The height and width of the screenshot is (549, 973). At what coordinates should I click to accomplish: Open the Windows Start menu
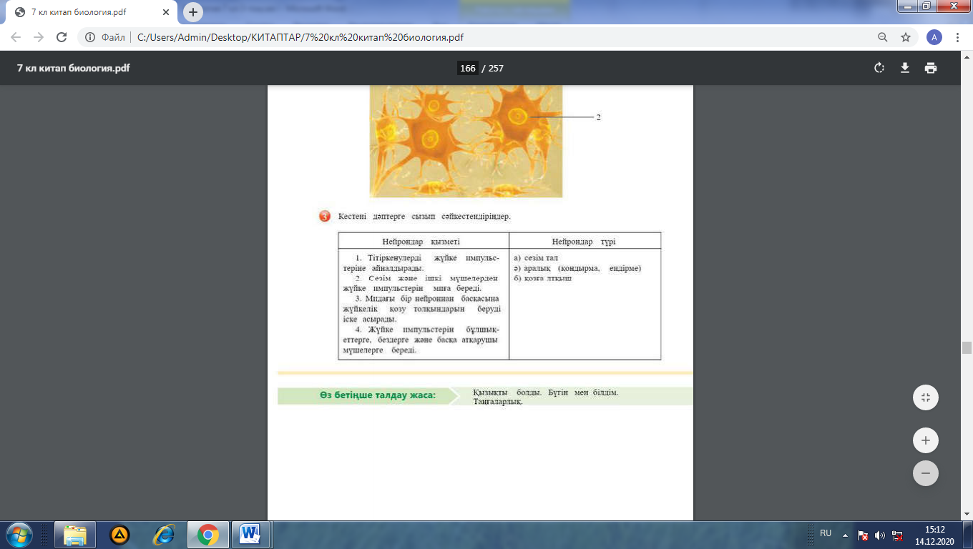click(18, 535)
